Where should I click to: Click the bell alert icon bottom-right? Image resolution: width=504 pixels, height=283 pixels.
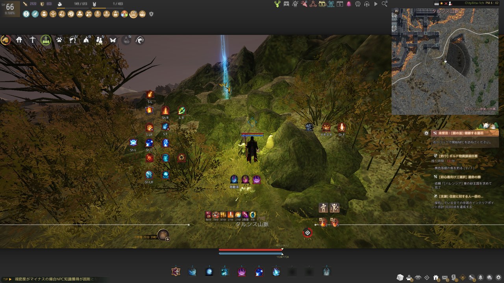tap(480, 277)
